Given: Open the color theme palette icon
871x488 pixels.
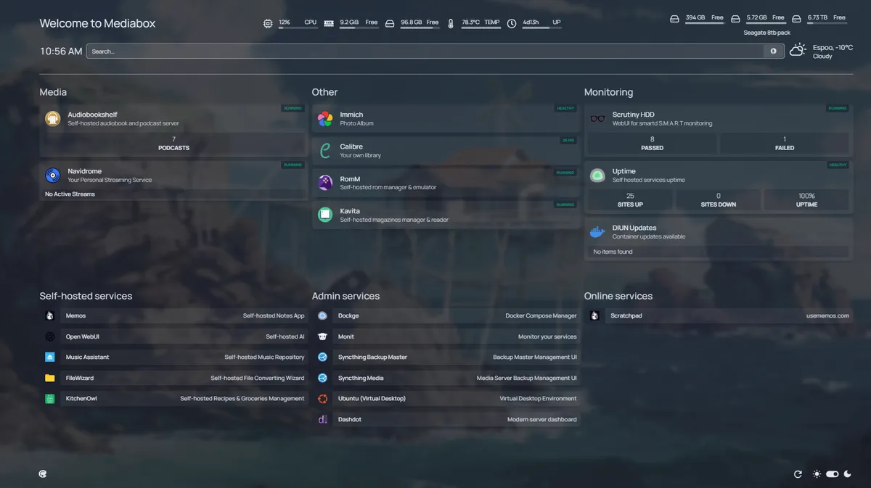Looking at the screenshot, I should 43,474.
